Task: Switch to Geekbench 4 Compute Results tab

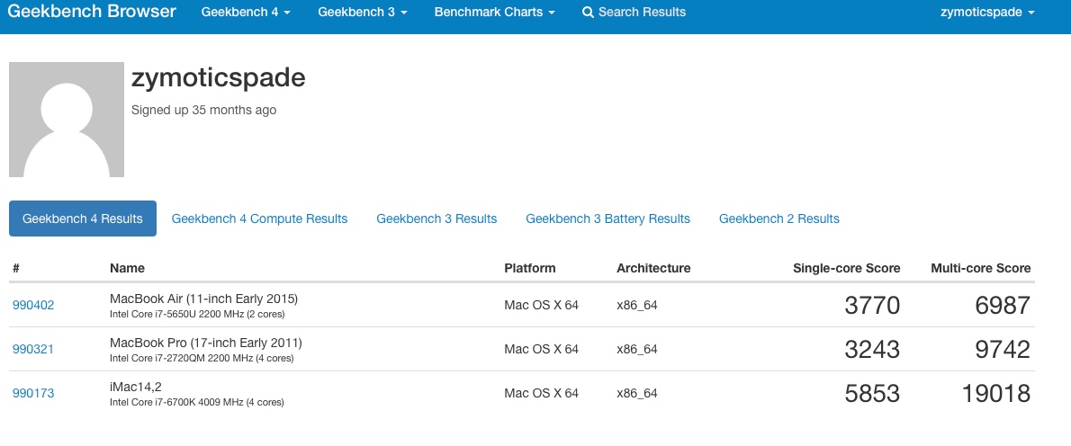Action: (259, 219)
